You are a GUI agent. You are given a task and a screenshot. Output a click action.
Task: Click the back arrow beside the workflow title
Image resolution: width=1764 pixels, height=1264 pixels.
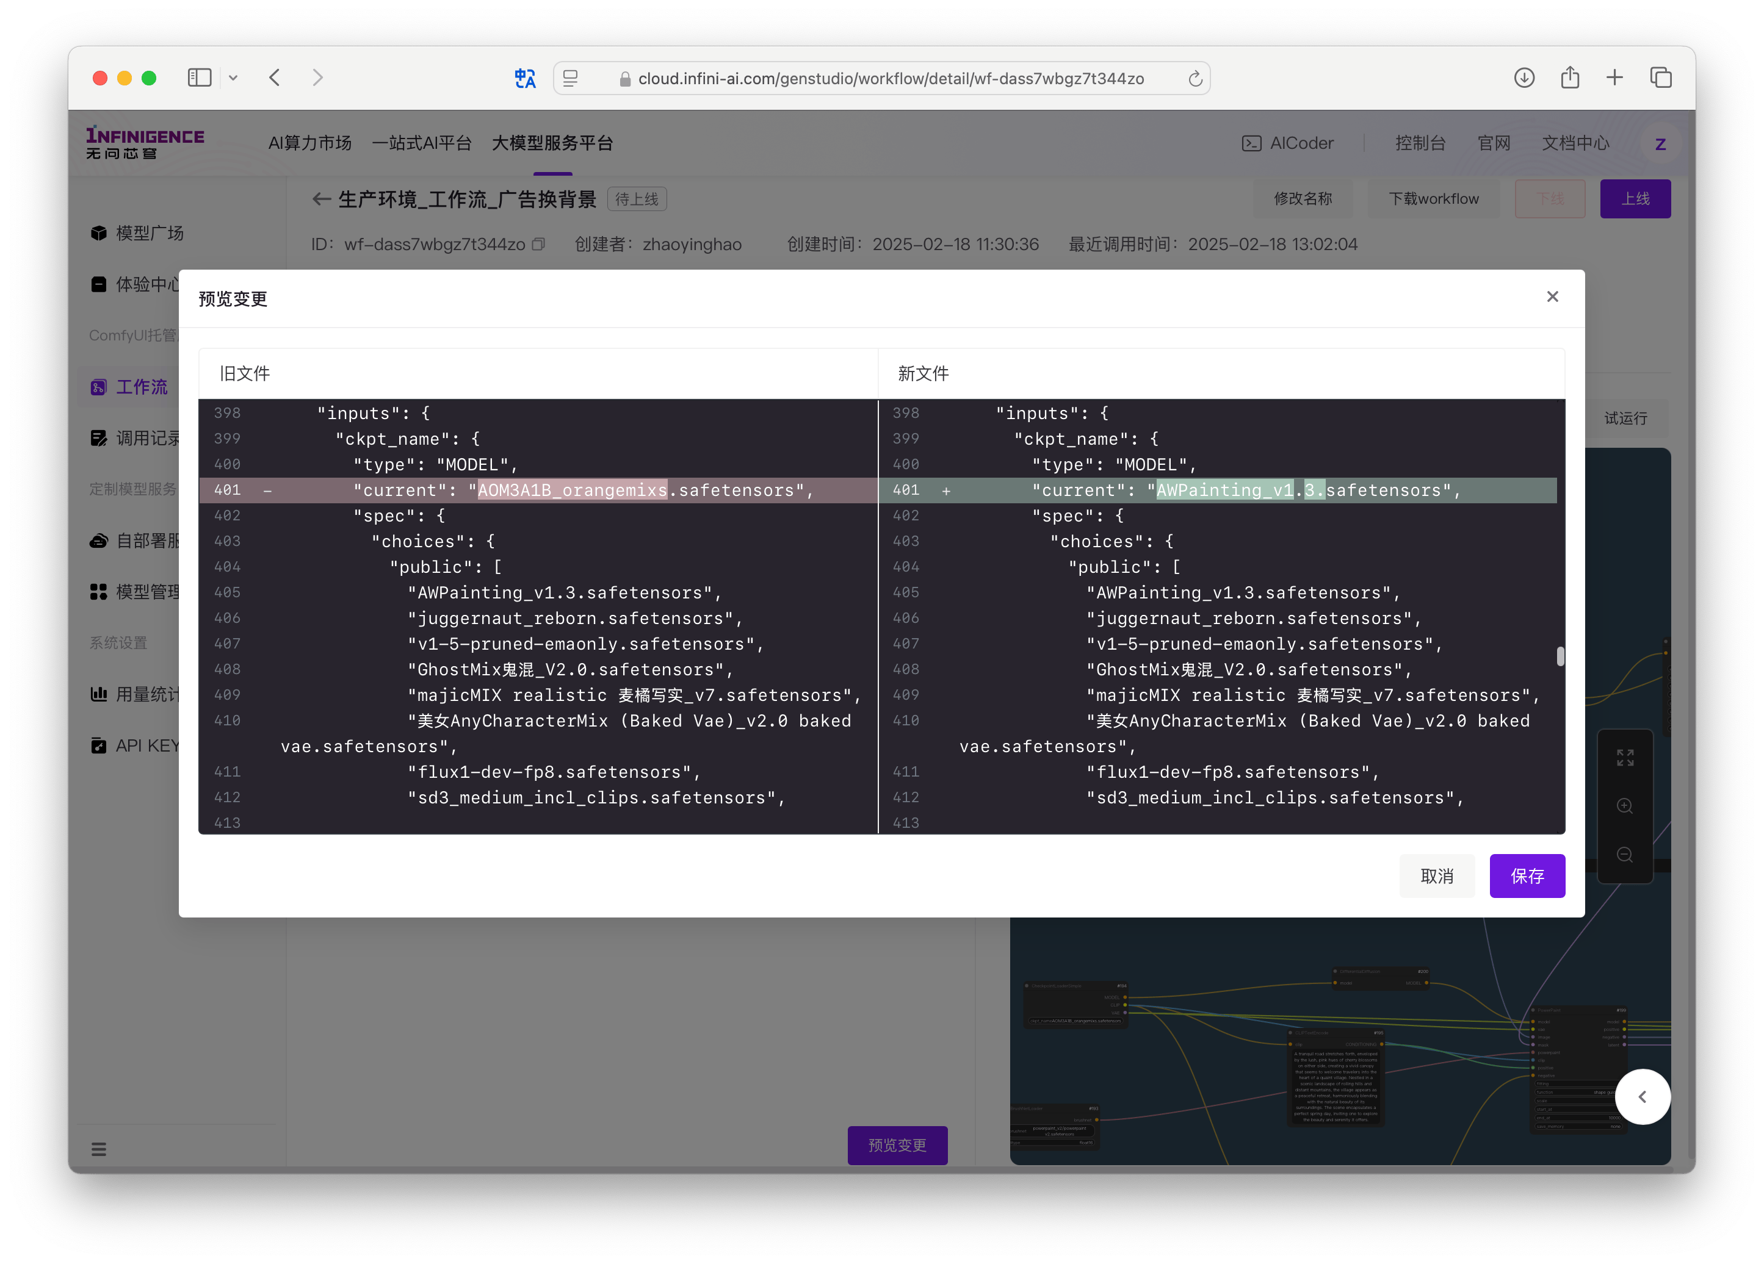coord(321,199)
